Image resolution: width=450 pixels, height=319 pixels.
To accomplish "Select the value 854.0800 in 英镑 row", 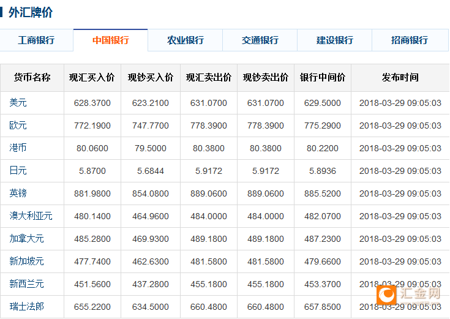I will (151, 194).
